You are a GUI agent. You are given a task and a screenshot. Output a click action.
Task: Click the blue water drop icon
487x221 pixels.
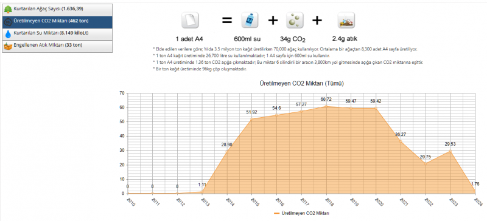pyautogui.click(x=8, y=34)
